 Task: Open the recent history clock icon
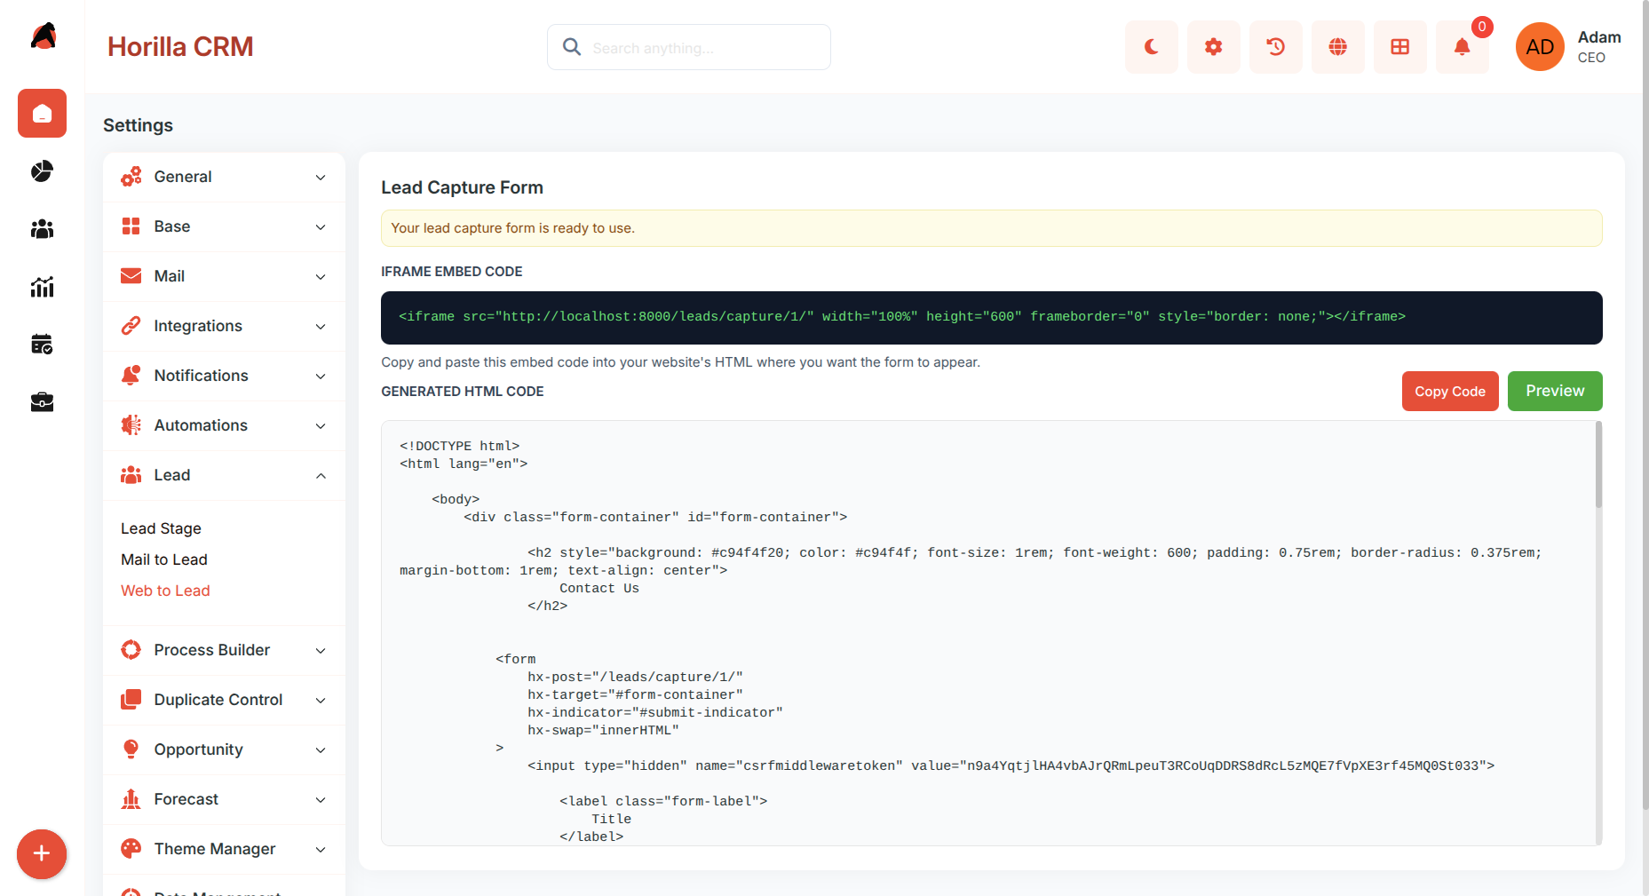(x=1276, y=47)
